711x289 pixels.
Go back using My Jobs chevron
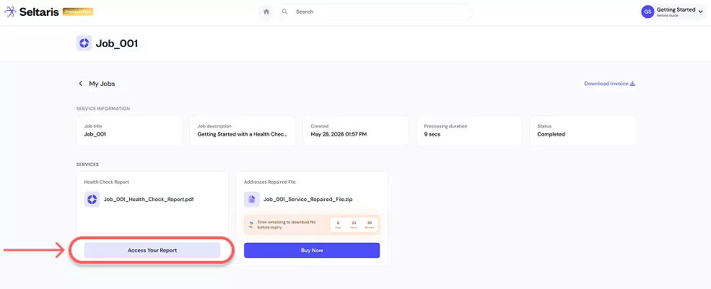tap(81, 84)
